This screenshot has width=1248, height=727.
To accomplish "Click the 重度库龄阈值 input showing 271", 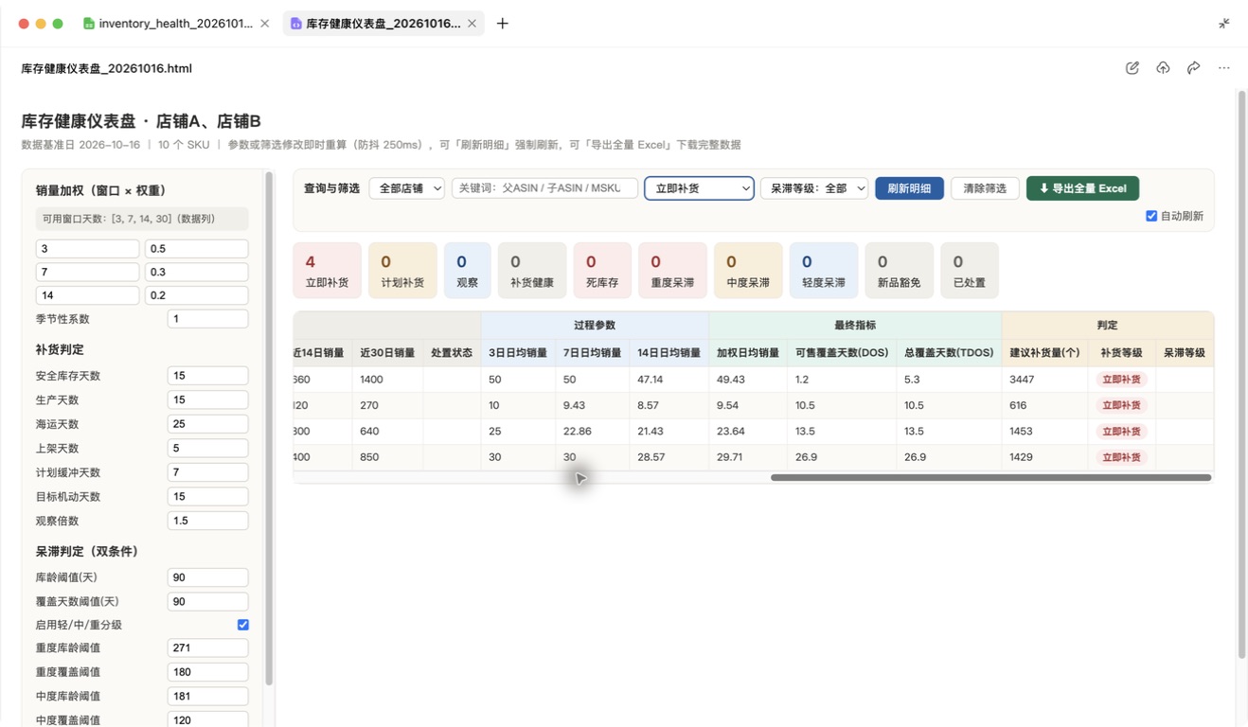I will tap(207, 648).
